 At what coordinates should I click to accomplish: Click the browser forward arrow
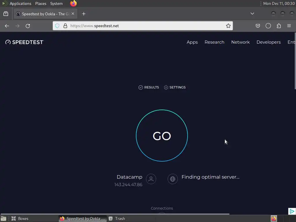pos(17,26)
